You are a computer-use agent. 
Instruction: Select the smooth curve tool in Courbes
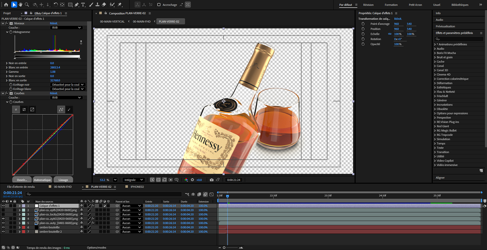pos(61,109)
